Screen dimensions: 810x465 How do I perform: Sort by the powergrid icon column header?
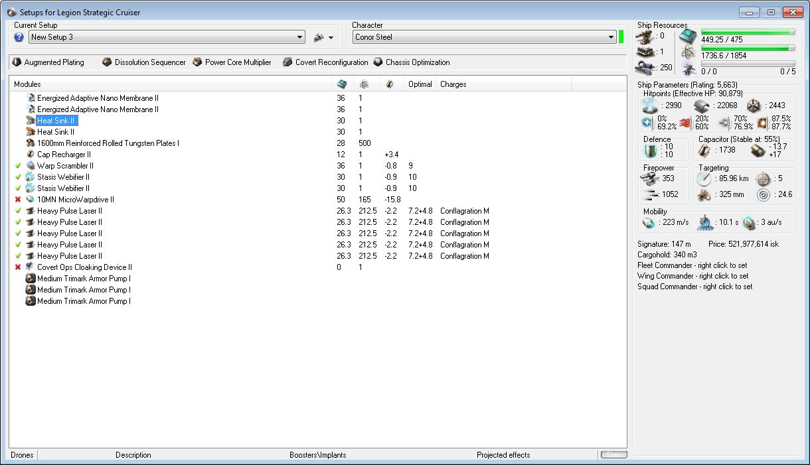coord(367,84)
